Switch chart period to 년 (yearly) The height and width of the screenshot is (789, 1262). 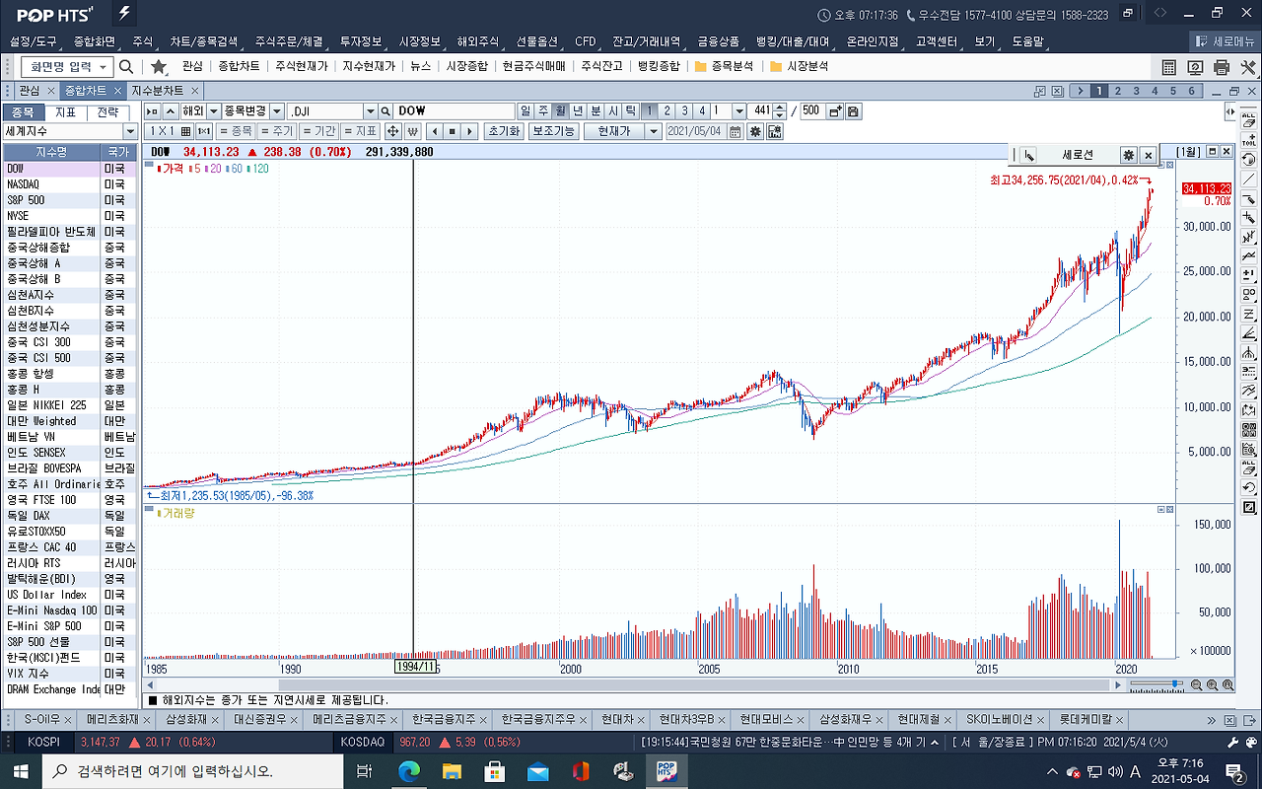[x=579, y=111]
